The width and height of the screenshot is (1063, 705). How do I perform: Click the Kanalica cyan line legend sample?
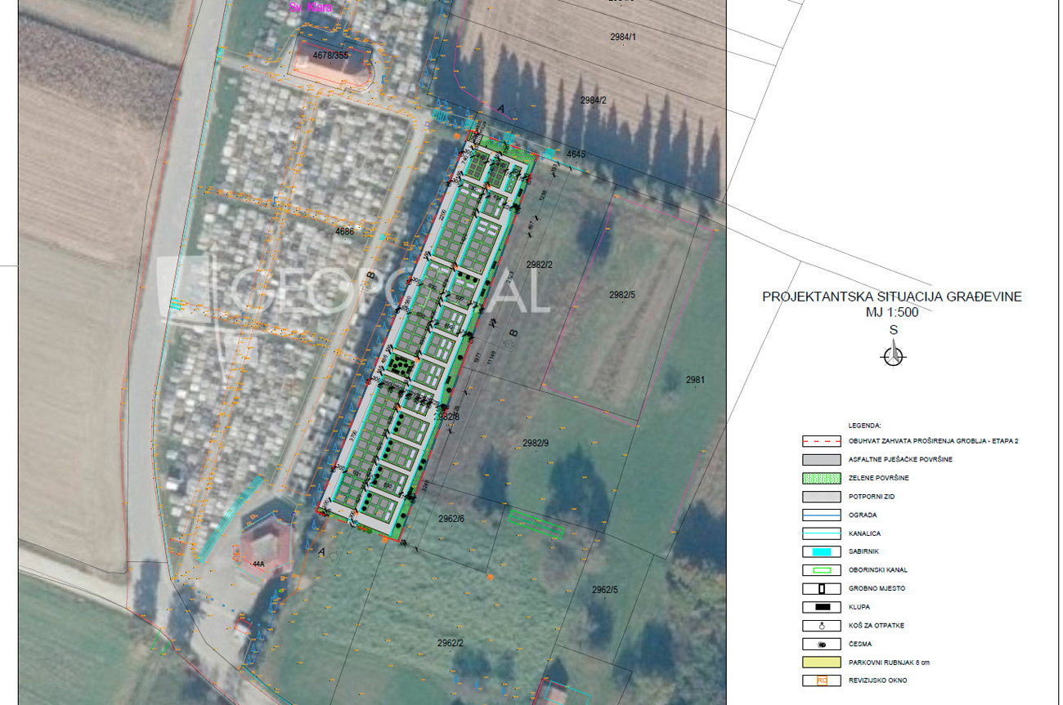(821, 533)
